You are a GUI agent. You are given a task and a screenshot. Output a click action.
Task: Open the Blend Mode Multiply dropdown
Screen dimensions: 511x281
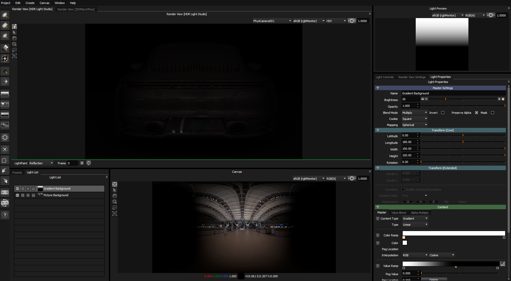point(414,113)
